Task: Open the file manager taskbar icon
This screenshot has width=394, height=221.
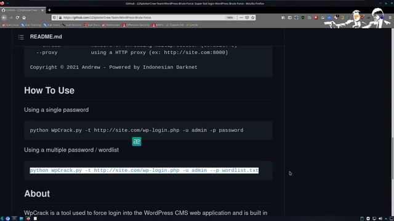Action: [x=22, y=219]
